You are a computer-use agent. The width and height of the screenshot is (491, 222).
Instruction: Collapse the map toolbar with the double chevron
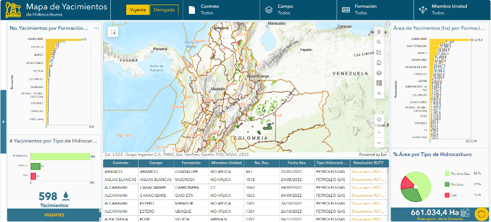coord(379,94)
